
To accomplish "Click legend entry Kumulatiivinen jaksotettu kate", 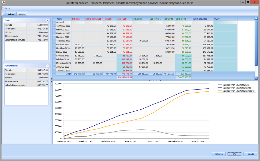I will [234, 85].
